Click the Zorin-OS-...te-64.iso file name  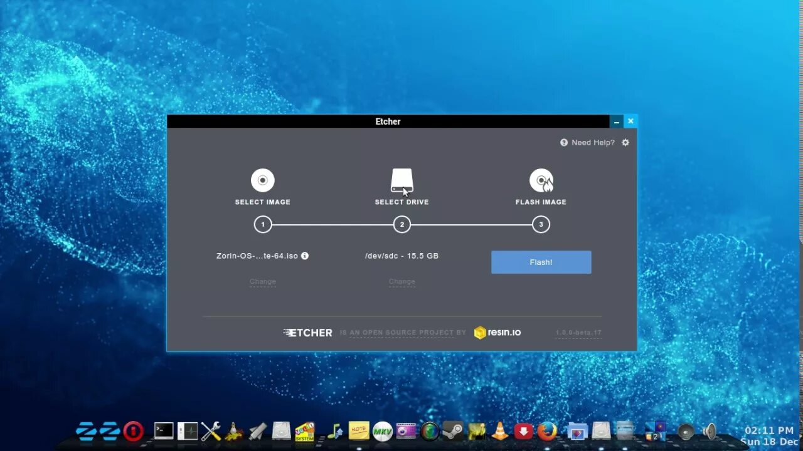(257, 256)
